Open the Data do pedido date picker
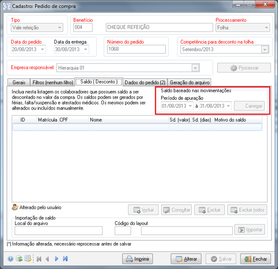 coord(43,50)
